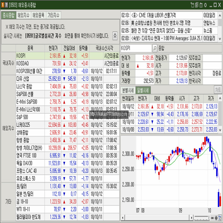Click the chart zoom-in plus icon
This screenshot has width=223, height=223.
(216, 217)
